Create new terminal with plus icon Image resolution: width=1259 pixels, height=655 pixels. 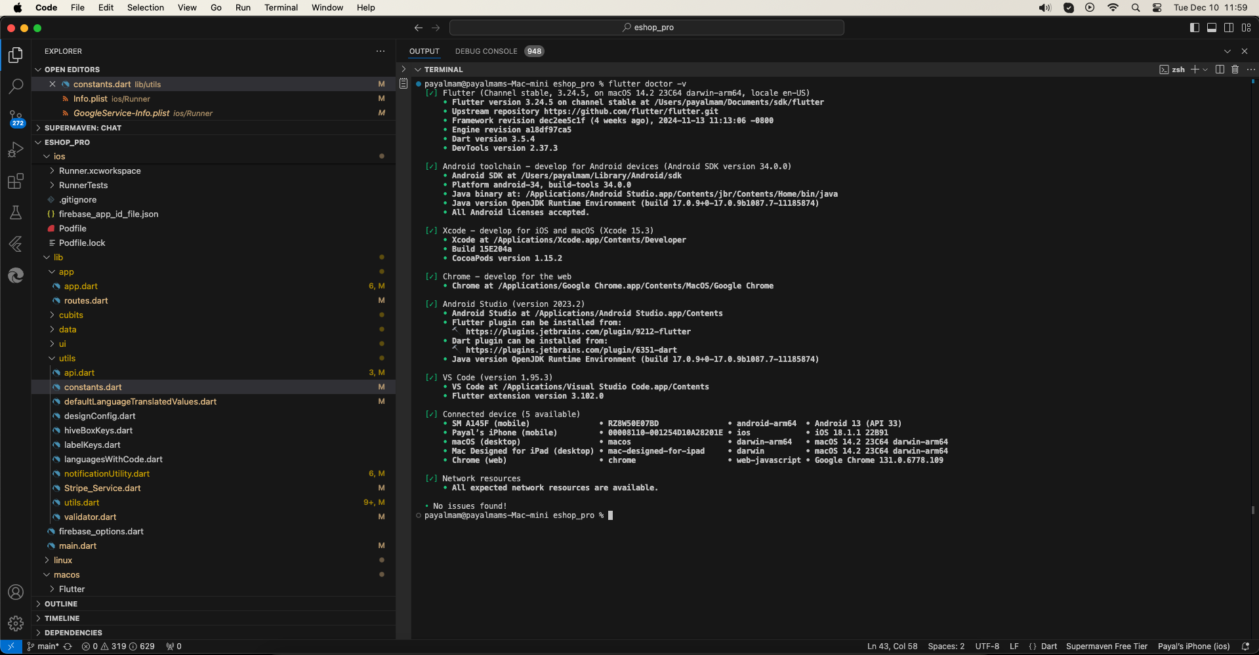(x=1195, y=69)
